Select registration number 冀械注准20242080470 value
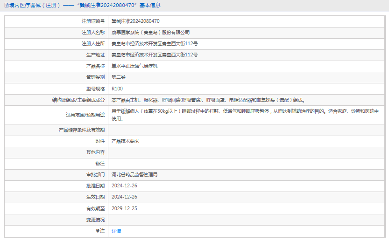Viewport: 389px width, 240px height. point(135,21)
